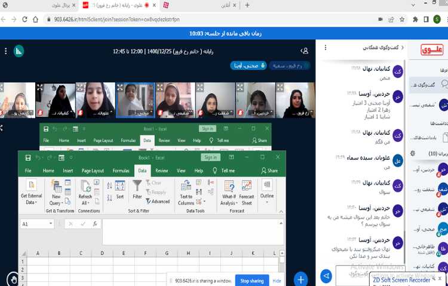Open File tab in front Excel window
Screen dimensions: 448x286
pyautogui.click(x=28, y=170)
